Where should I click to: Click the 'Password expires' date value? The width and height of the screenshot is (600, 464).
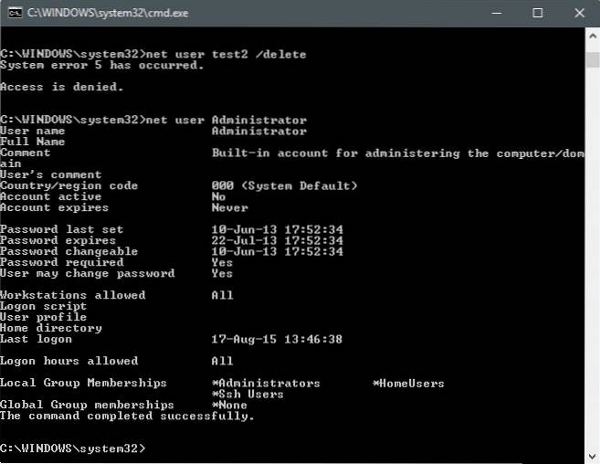[277, 240]
